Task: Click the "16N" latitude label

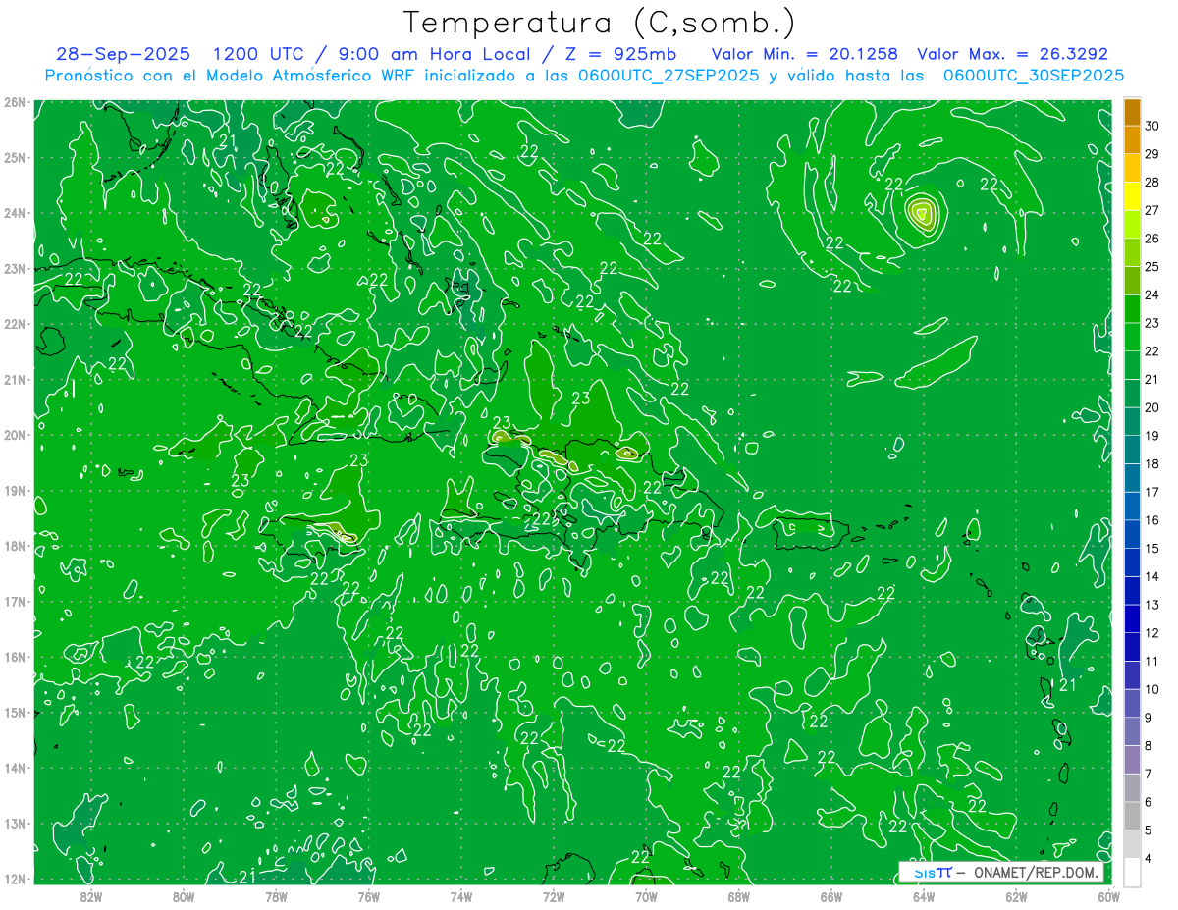Action: point(15,657)
